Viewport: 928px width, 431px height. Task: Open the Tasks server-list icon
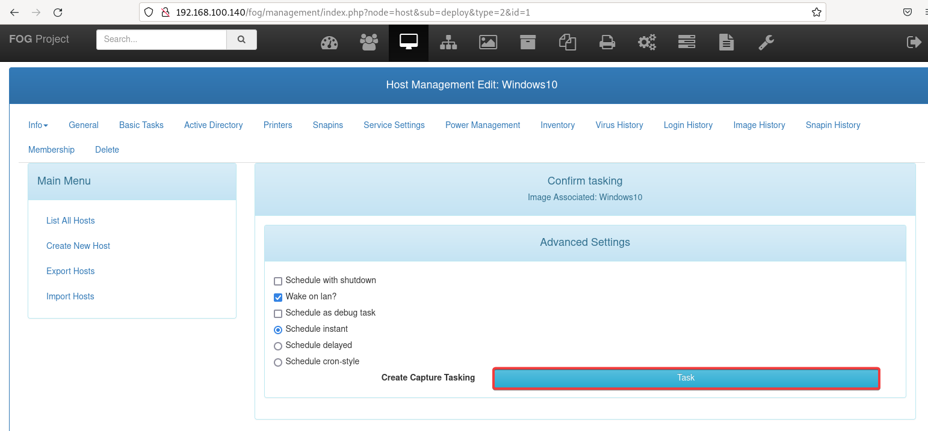pos(687,42)
